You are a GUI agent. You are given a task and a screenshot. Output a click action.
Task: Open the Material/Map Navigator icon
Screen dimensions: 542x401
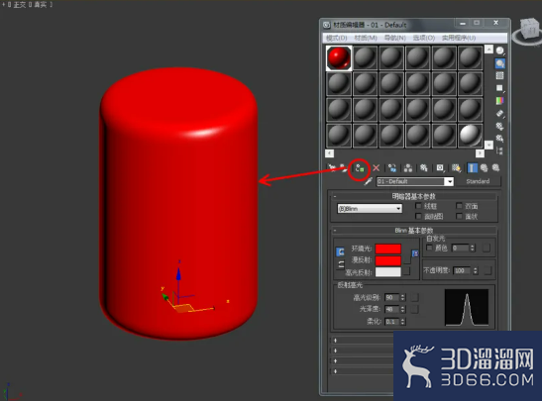499,150
